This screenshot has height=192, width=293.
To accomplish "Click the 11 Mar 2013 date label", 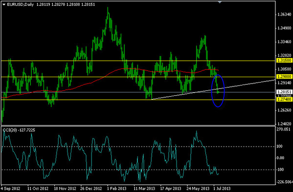I will pyautogui.click(x=144, y=189).
